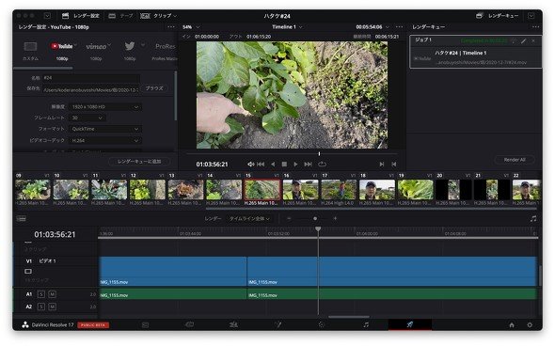This screenshot has width=555, height=346.
Task: Open the viewer options three-dot menu
Action: click(x=399, y=27)
